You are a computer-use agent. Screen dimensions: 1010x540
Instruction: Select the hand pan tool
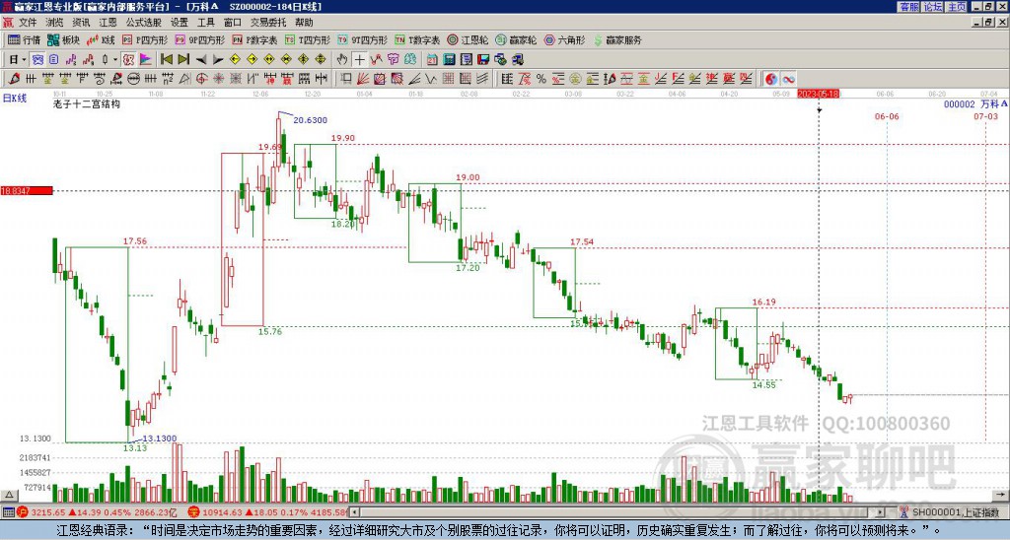pyautogui.click(x=342, y=60)
